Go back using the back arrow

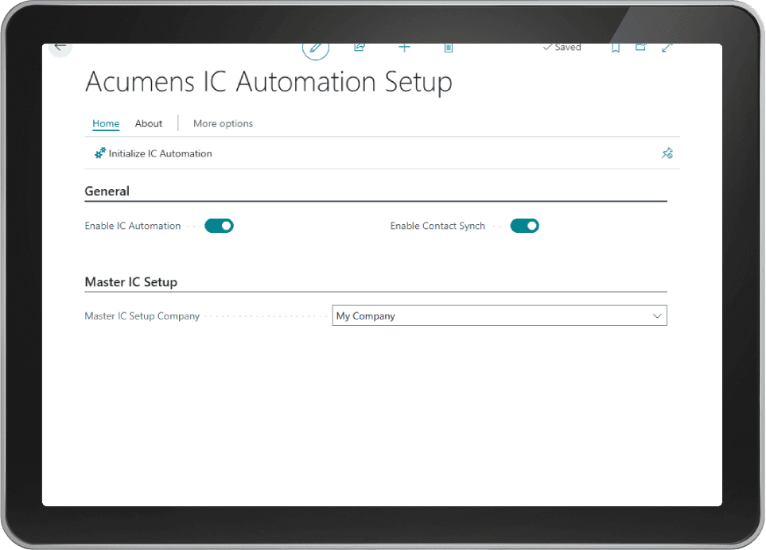click(60, 48)
